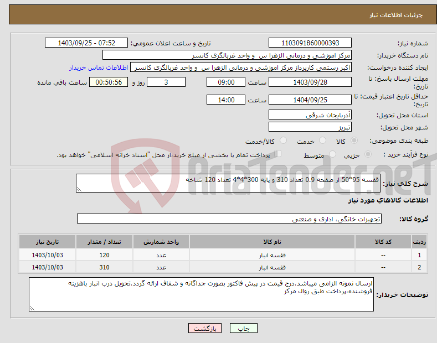
Task: Click the واحد شمارش column header
Action: click(x=161, y=242)
